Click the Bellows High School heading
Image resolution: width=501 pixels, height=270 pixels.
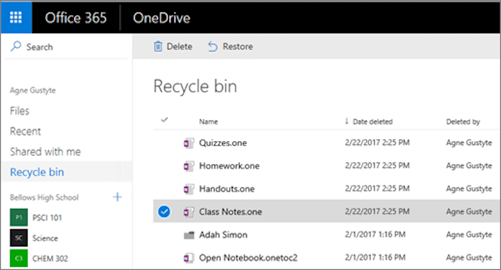pyautogui.click(x=44, y=197)
